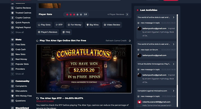Click the Casino Reviews sidebar icon

click(x=13, y=8)
